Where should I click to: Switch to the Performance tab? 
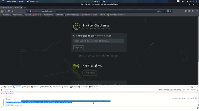(x=55, y=87)
